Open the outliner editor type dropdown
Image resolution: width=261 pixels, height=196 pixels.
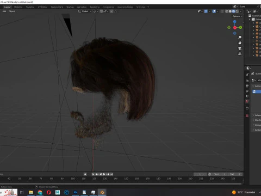(x=248, y=11)
